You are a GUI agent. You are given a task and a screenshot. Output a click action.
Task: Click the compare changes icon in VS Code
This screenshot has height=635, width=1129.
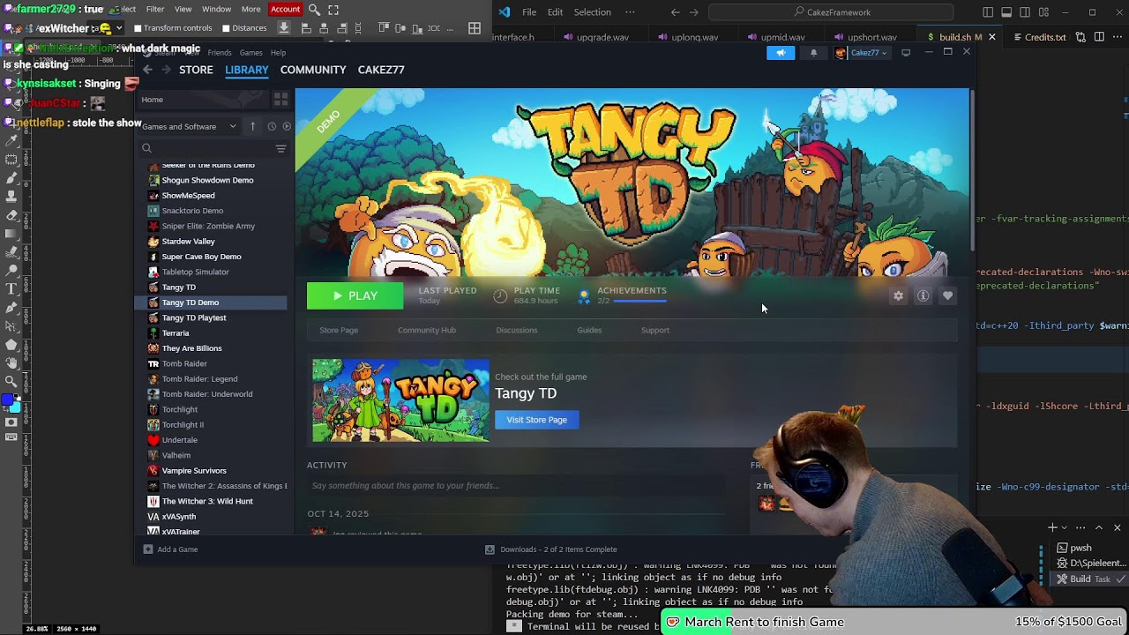pos(1082,37)
